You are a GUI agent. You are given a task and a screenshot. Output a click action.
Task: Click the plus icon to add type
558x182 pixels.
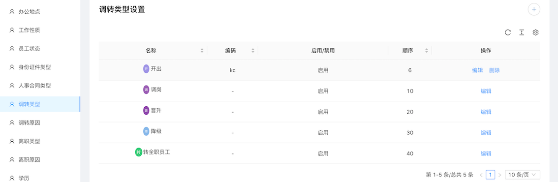point(534,9)
